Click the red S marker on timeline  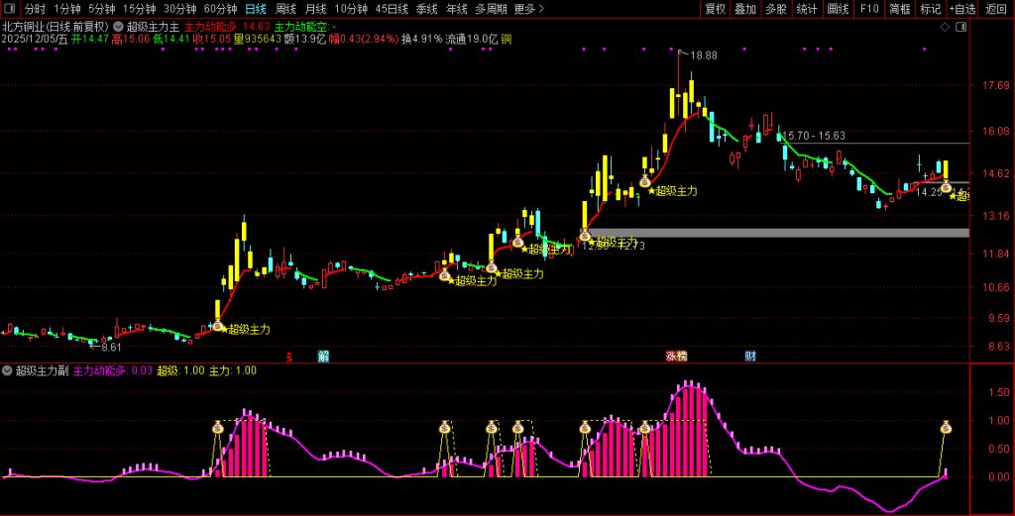click(x=289, y=356)
